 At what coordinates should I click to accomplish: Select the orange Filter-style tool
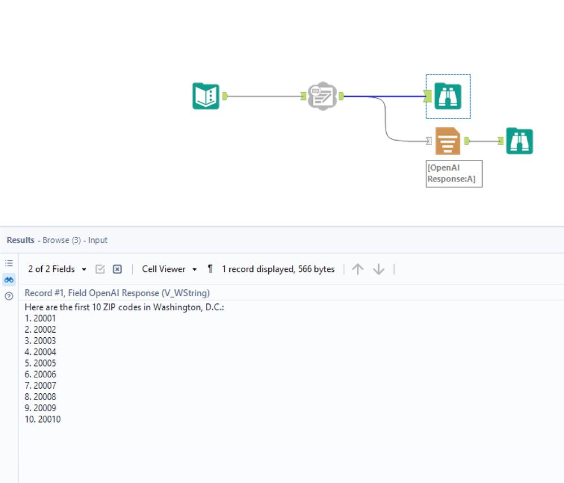(448, 141)
